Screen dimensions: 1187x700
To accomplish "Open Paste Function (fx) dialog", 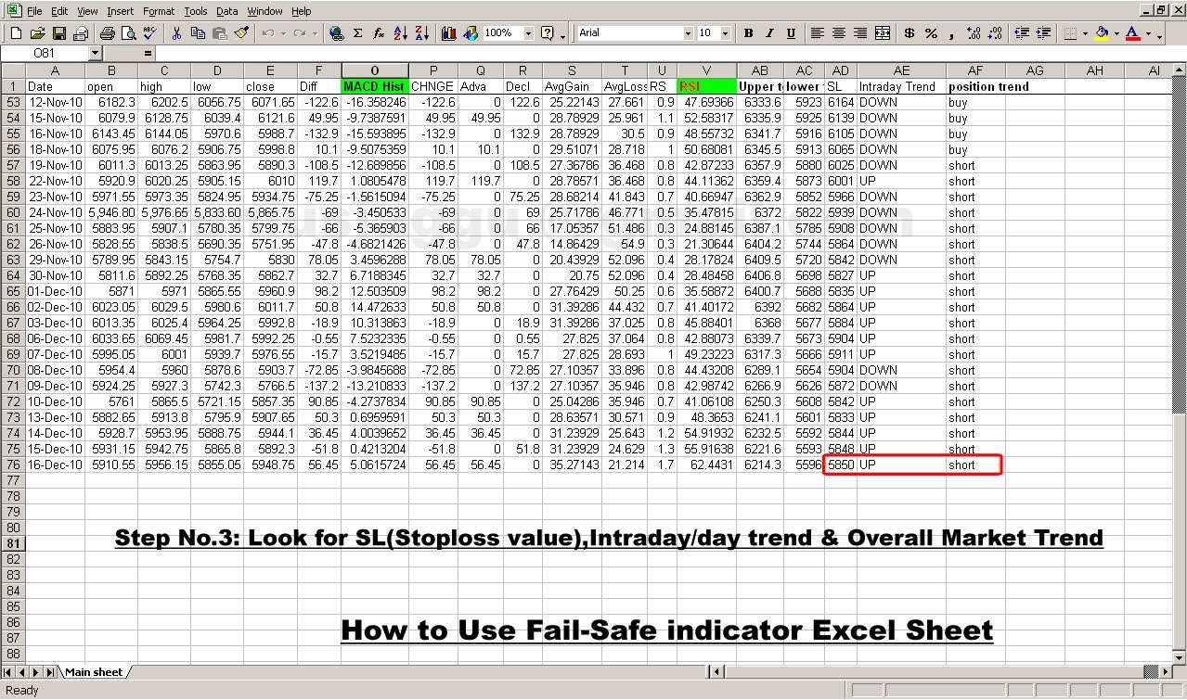I will pos(379,33).
